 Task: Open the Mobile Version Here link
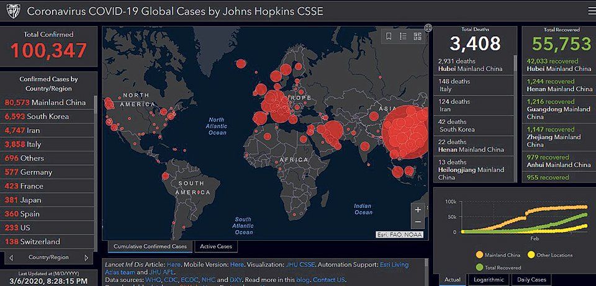pyautogui.click(x=237, y=264)
